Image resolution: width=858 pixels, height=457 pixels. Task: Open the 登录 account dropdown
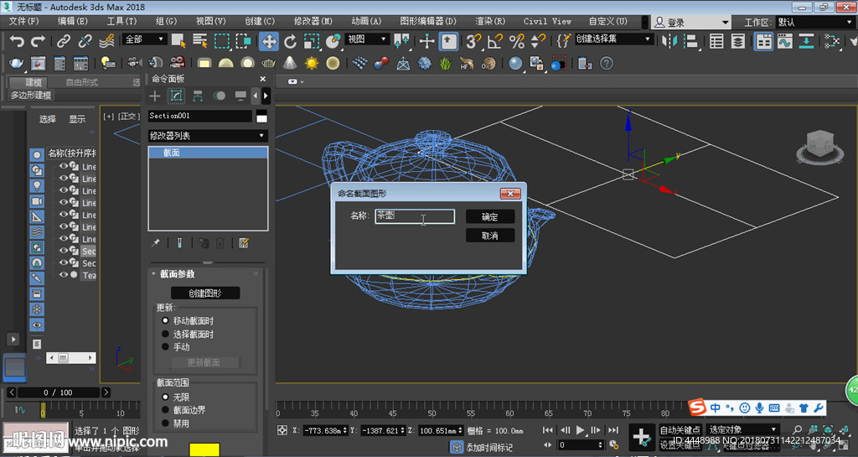(691, 23)
